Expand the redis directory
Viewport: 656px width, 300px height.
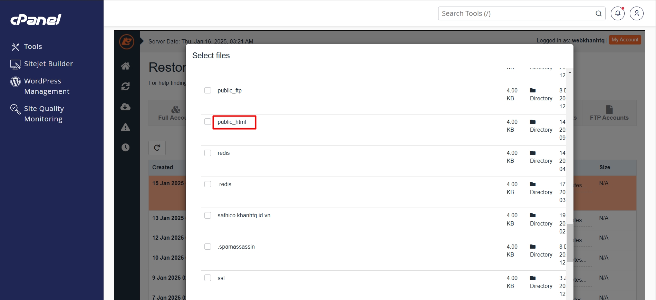pos(223,153)
